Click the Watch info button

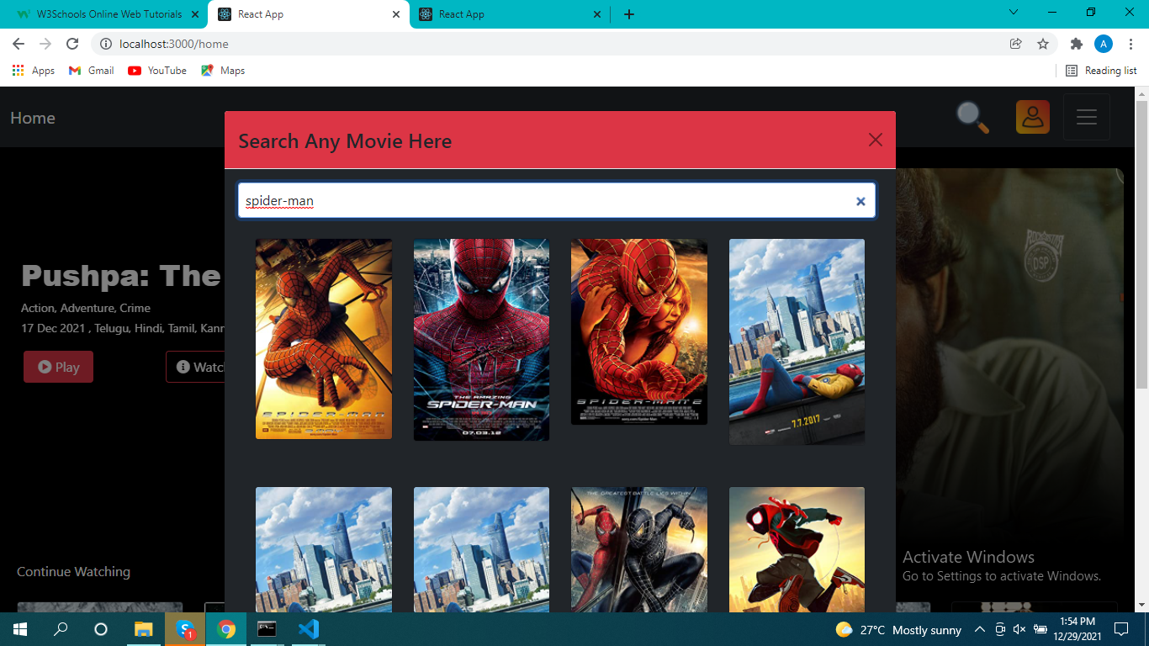(x=196, y=367)
